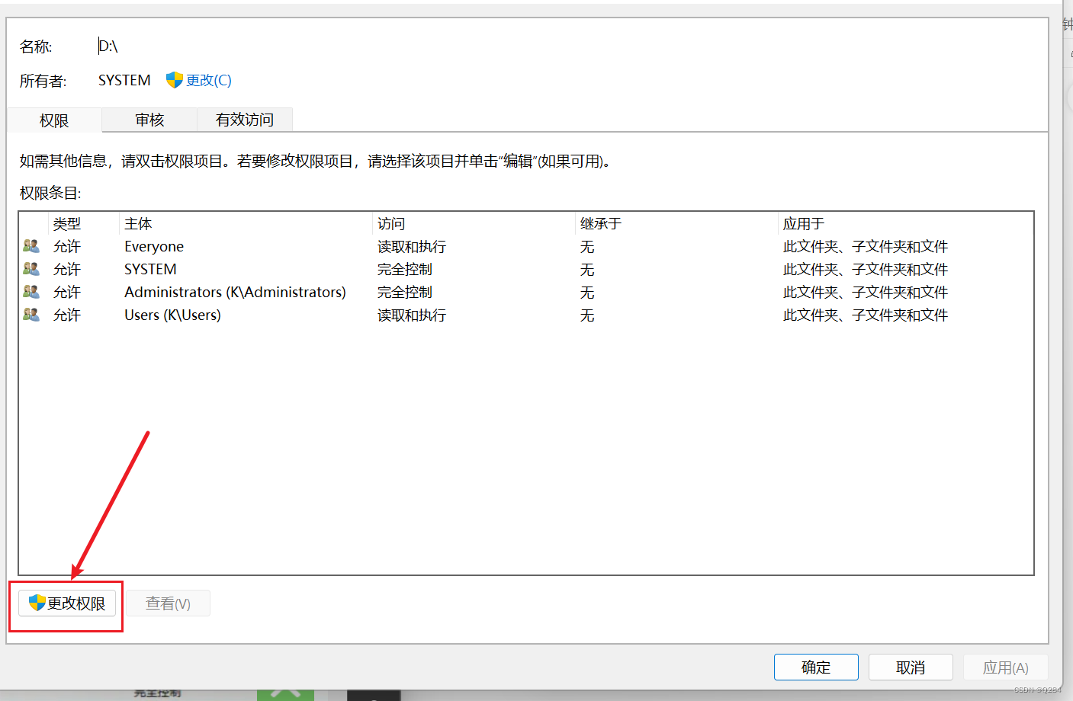Viewport: 1073px width, 701px height.
Task: Open owner change via 更改(C) link
Action: tap(207, 79)
